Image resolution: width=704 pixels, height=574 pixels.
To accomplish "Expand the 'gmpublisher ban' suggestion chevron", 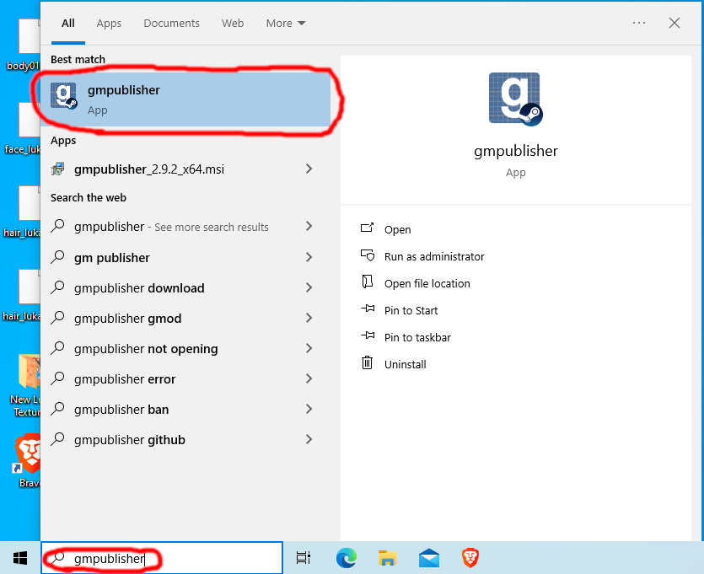I will [x=309, y=409].
